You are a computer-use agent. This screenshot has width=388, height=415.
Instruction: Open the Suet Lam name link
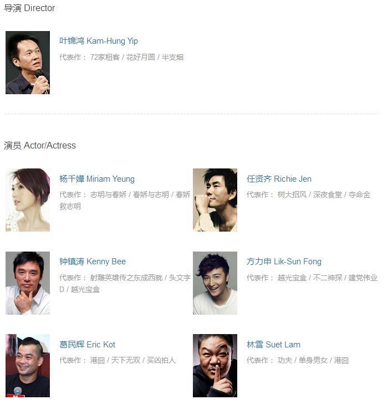[x=273, y=345]
